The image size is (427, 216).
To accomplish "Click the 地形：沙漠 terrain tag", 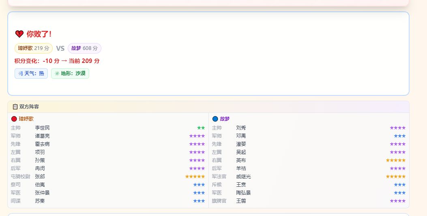I will tap(70, 73).
